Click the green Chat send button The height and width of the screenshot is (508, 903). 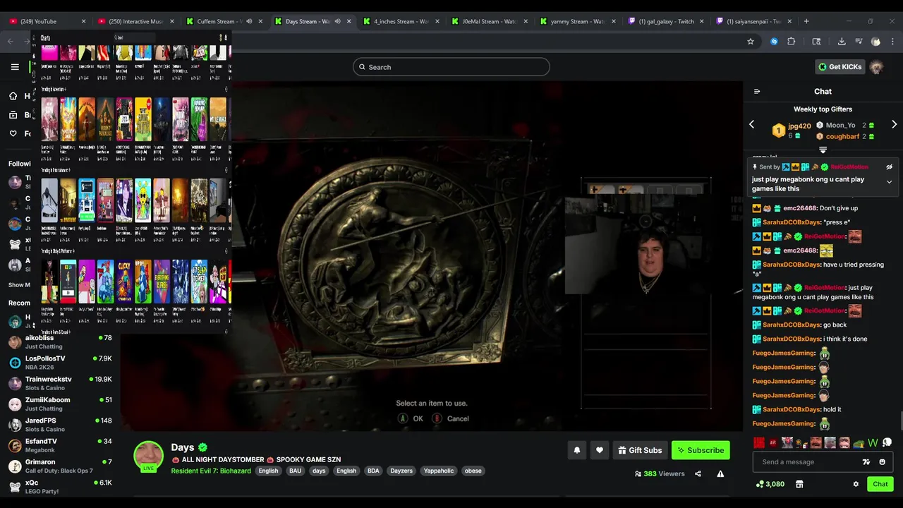tap(880, 484)
